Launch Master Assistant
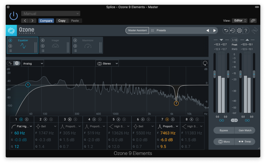The height and width of the screenshot is (164, 266). pos(137,30)
